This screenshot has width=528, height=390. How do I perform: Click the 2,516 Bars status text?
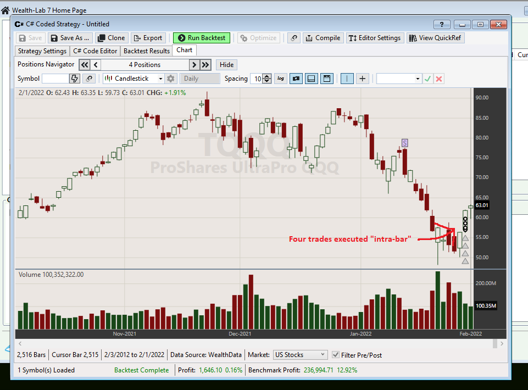coord(31,355)
